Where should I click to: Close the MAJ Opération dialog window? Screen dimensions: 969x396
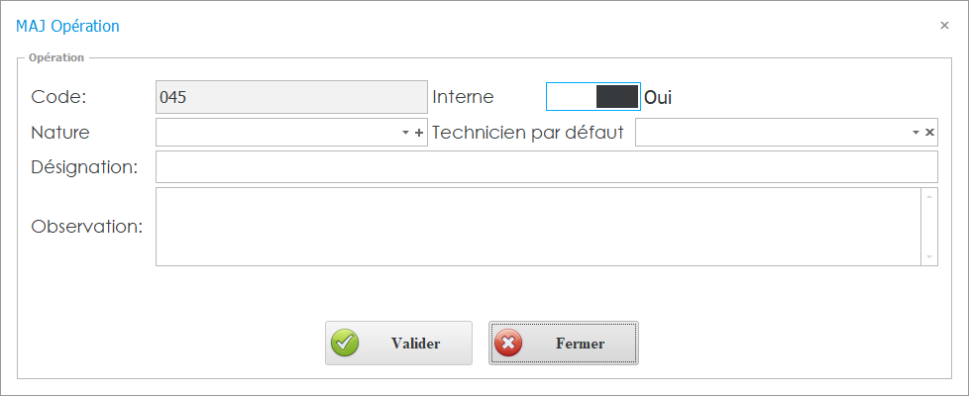point(944,26)
